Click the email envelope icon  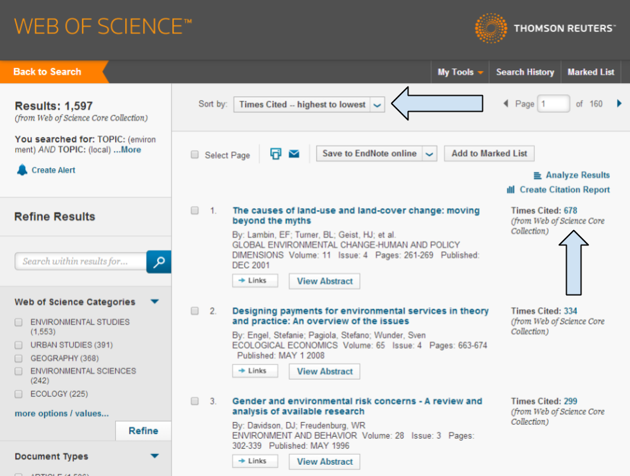point(294,154)
